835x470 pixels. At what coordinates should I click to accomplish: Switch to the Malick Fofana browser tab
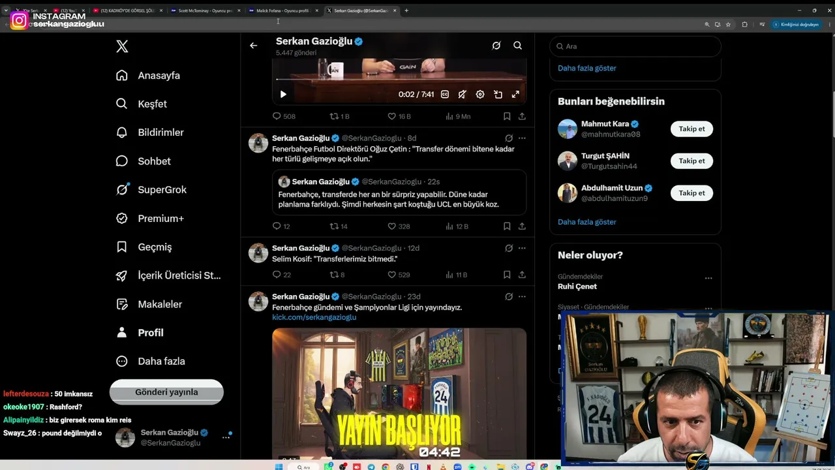282,10
